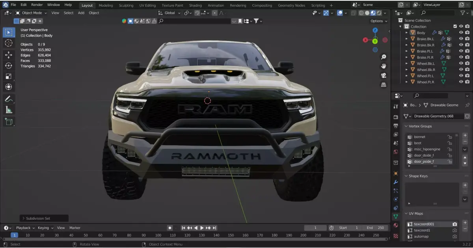Click the pan view hand icon
The image size is (473, 248).
[x=384, y=66]
